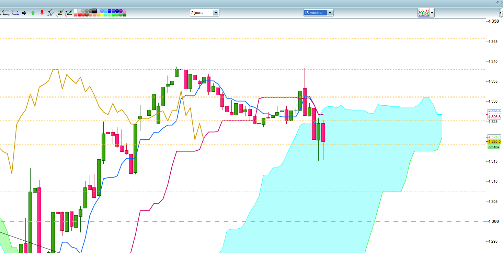Click the 4 330 price axis label
This screenshot has height=253, width=503.
[493, 101]
